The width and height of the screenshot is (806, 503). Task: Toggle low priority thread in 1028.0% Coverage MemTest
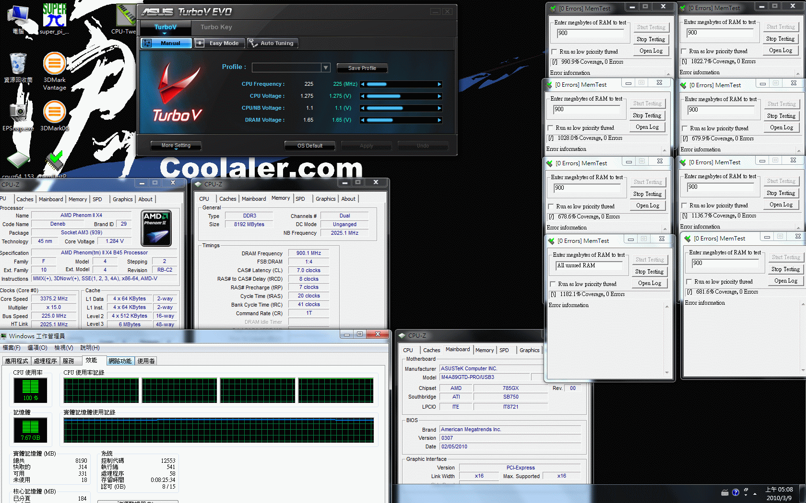tap(550, 128)
